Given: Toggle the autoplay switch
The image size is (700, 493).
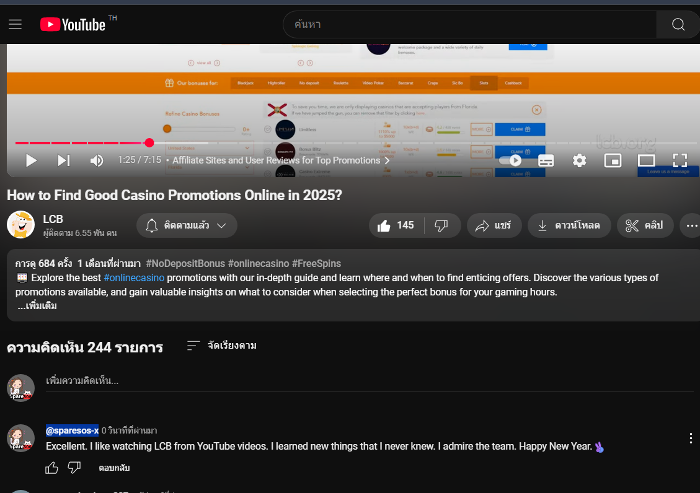Looking at the screenshot, I should point(510,160).
